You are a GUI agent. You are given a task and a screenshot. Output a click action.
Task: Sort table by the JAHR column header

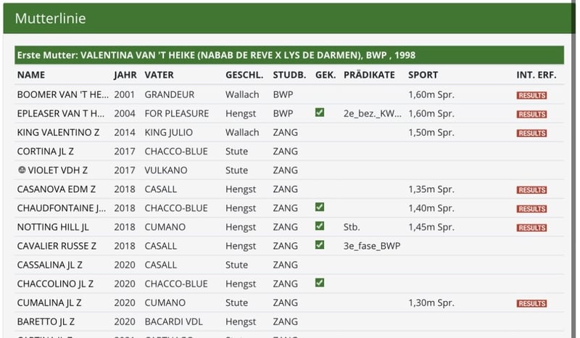[x=125, y=75]
